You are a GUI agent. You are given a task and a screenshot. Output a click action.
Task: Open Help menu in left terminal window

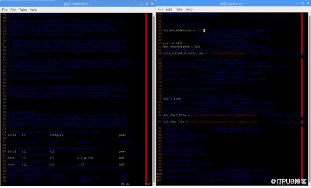point(33,10)
